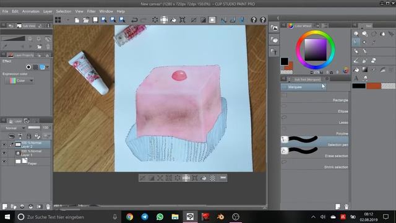Viewport: 396px width, 223px height.
Task: Click the second question mark help icon
Action: coord(263,20)
